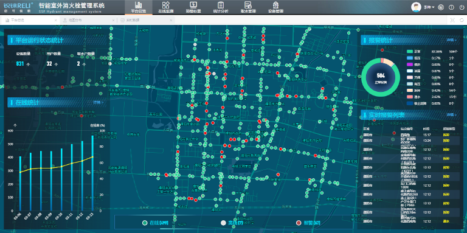Expand 详情 in the 实时报警列表 panel

[452, 114]
